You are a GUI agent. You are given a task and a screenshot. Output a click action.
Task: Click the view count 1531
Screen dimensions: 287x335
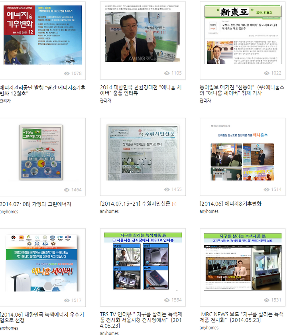[x=276, y=300]
